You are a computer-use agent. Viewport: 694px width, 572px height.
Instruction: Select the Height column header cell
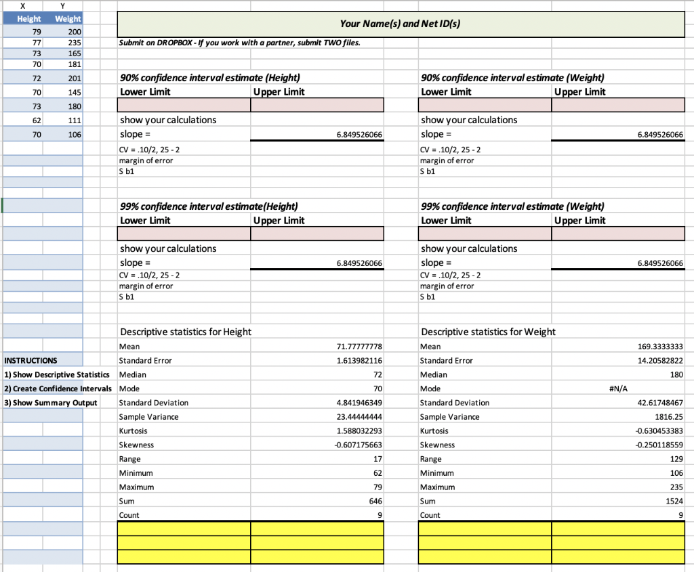pos(27,19)
